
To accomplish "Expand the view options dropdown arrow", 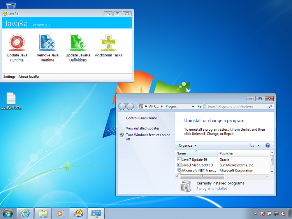I will click(x=259, y=145).
